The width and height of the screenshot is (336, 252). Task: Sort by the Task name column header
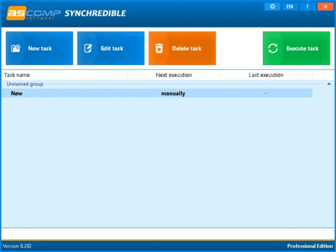(64, 75)
